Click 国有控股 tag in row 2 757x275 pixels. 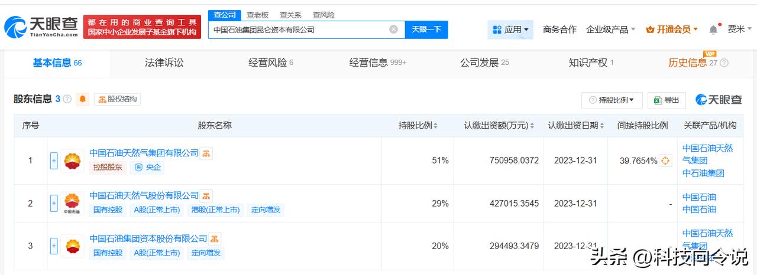pyautogui.click(x=108, y=209)
